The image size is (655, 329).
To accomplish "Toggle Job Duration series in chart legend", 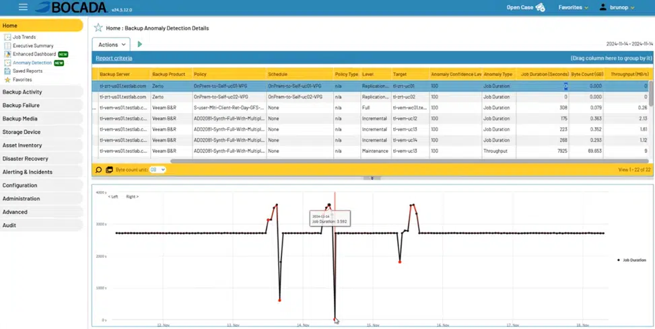I will click(631, 260).
